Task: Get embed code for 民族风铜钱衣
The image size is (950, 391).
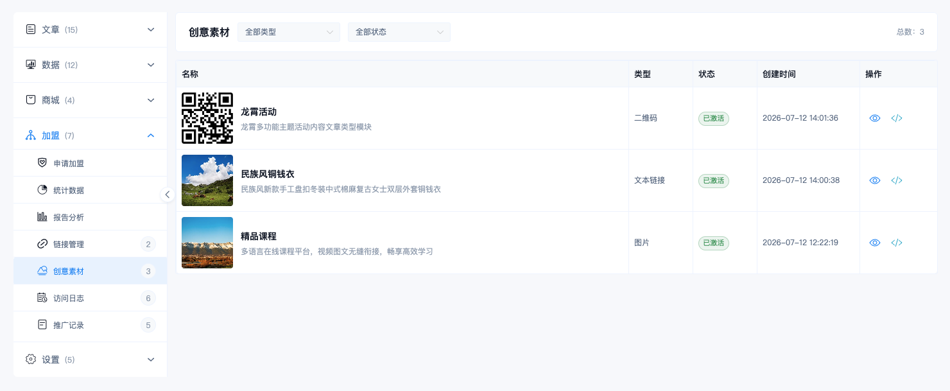Action: tap(897, 180)
